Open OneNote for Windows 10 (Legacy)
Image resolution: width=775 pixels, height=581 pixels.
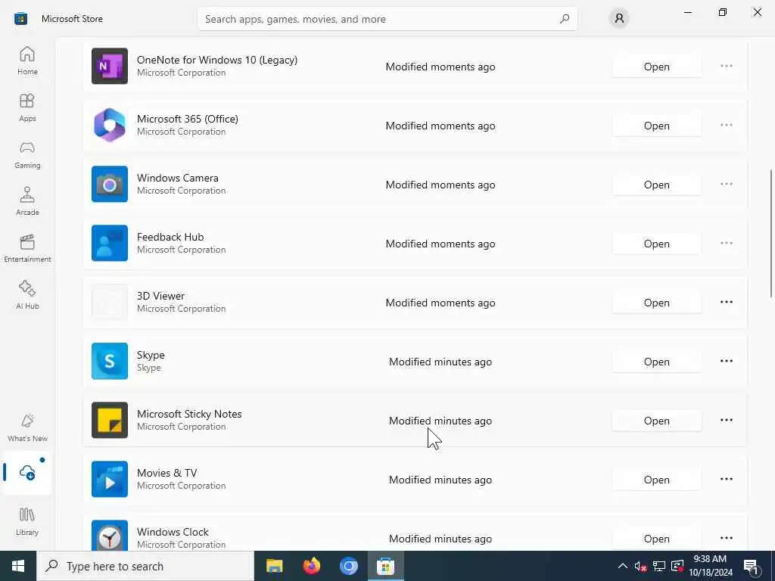coord(656,67)
